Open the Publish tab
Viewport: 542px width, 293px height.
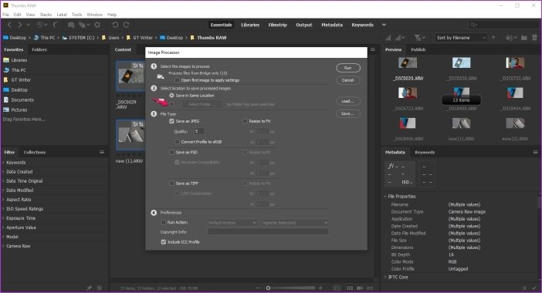tap(418, 49)
